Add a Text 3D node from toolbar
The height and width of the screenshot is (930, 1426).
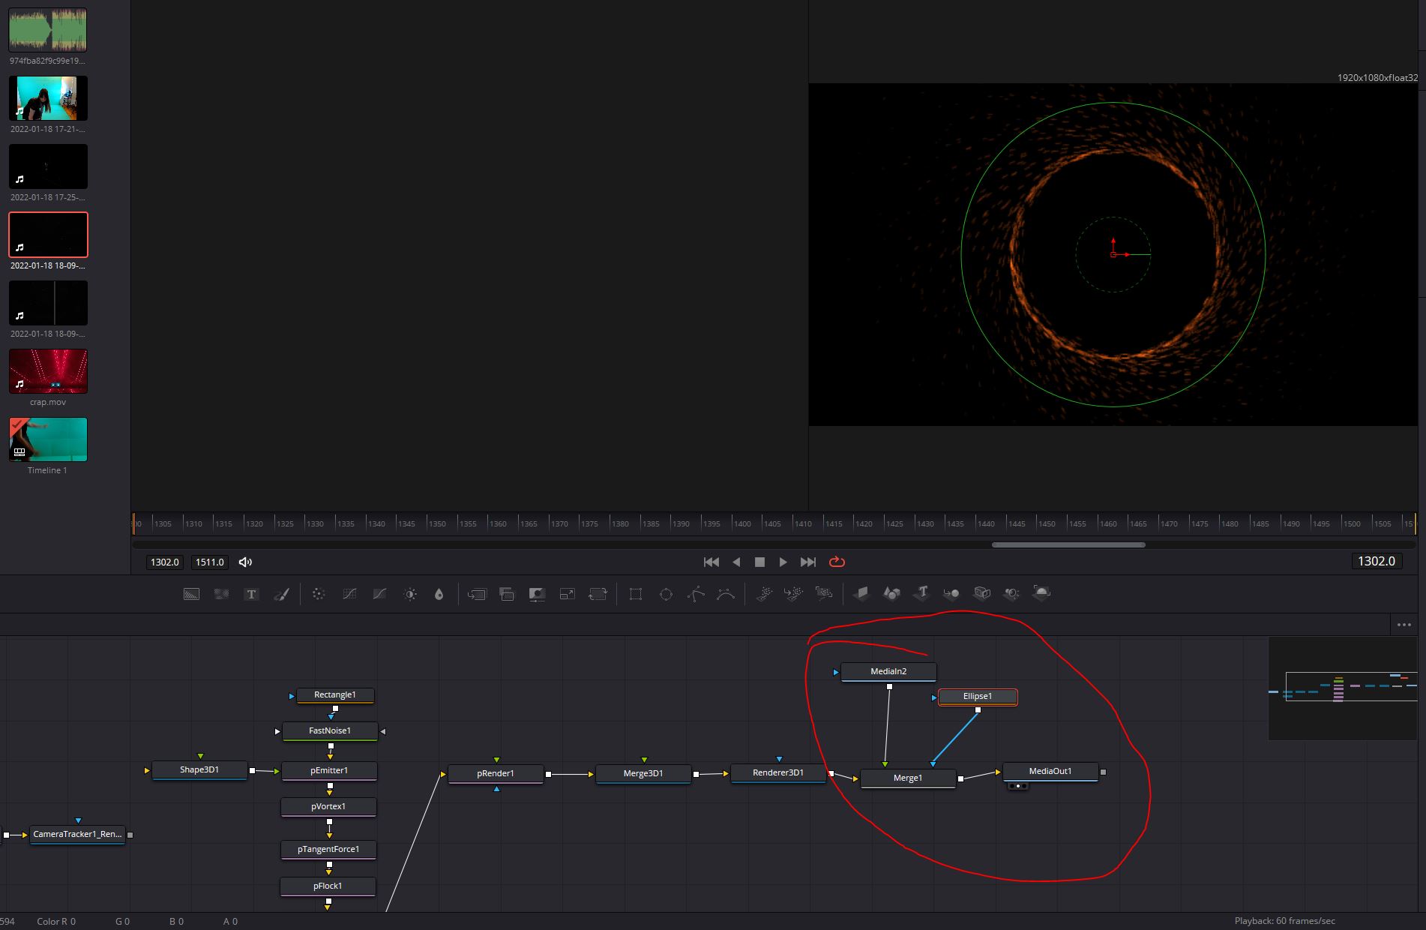coord(921,594)
